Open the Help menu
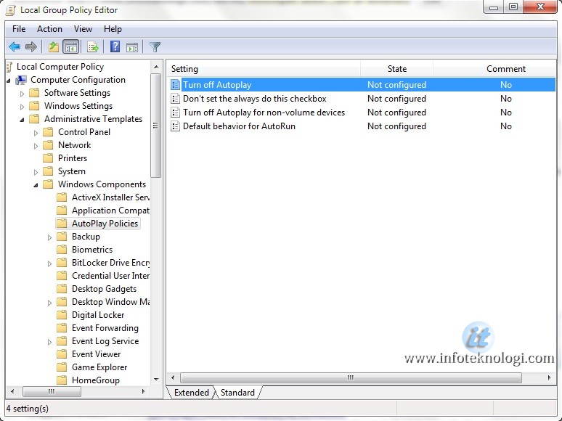The image size is (562, 421). tap(113, 29)
